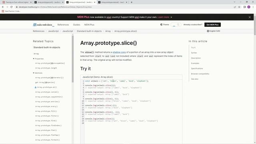This screenshot has width=256, height=144.
Task: Go back with the browser back arrow
Action: 3,7
